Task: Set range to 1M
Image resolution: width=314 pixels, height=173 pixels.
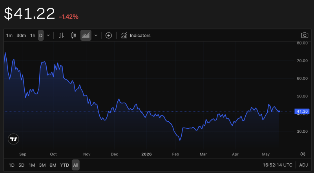Action: 32,165
